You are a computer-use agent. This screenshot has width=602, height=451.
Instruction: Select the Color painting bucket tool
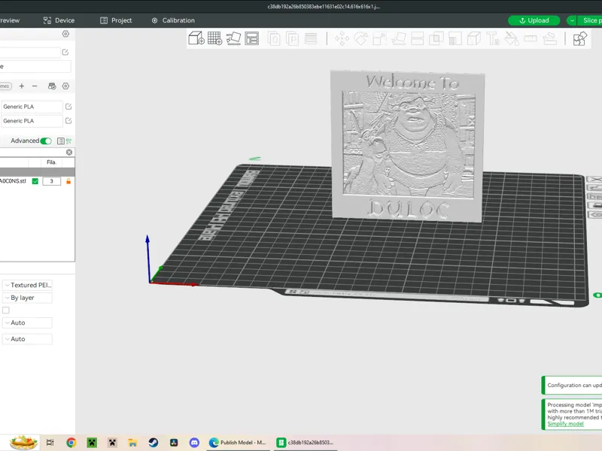[512, 39]
